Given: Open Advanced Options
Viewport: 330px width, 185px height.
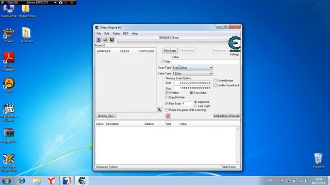Looking at the screenshot, I should coord(107,167).
